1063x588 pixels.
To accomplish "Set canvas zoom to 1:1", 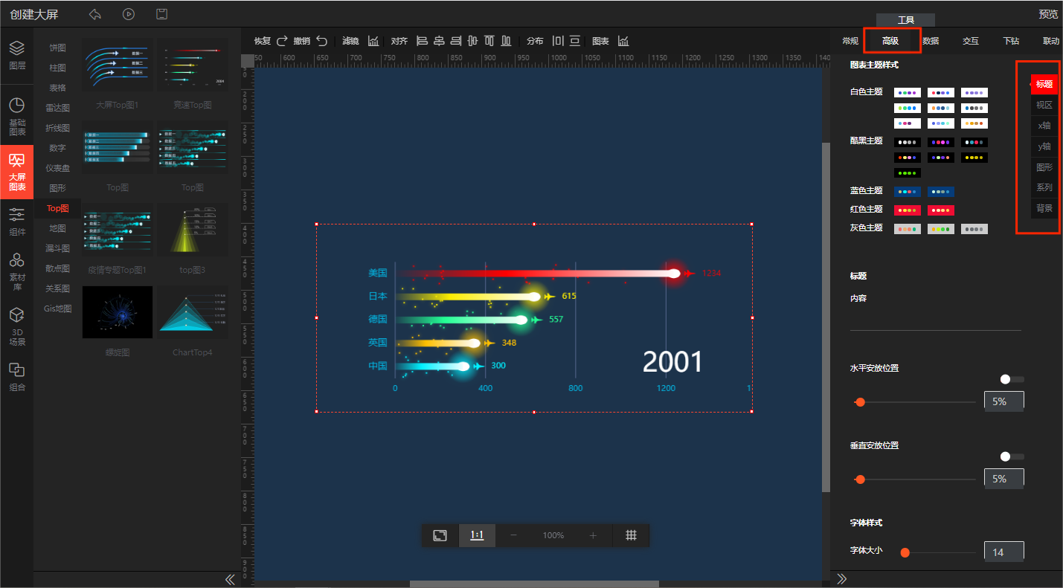I will (x=477, y=535).
